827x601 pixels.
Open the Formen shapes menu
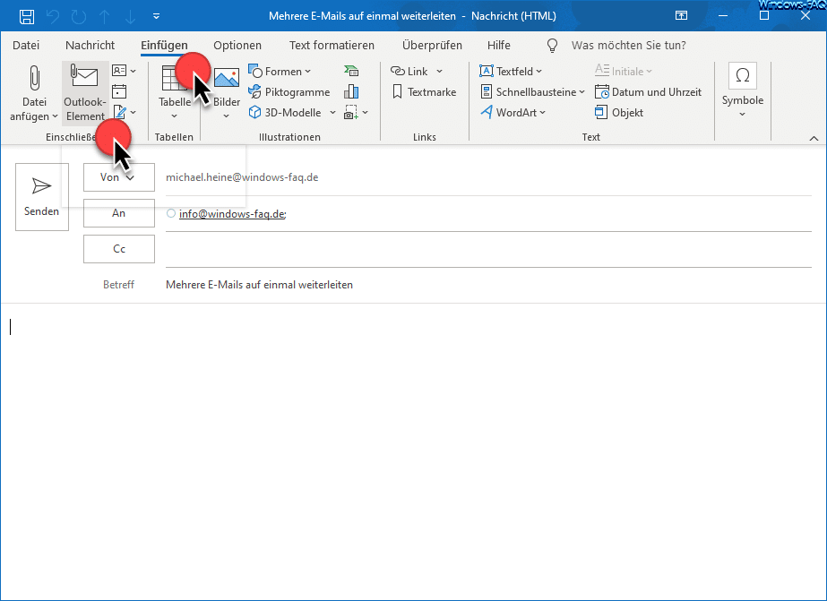[x=280, y=71]
